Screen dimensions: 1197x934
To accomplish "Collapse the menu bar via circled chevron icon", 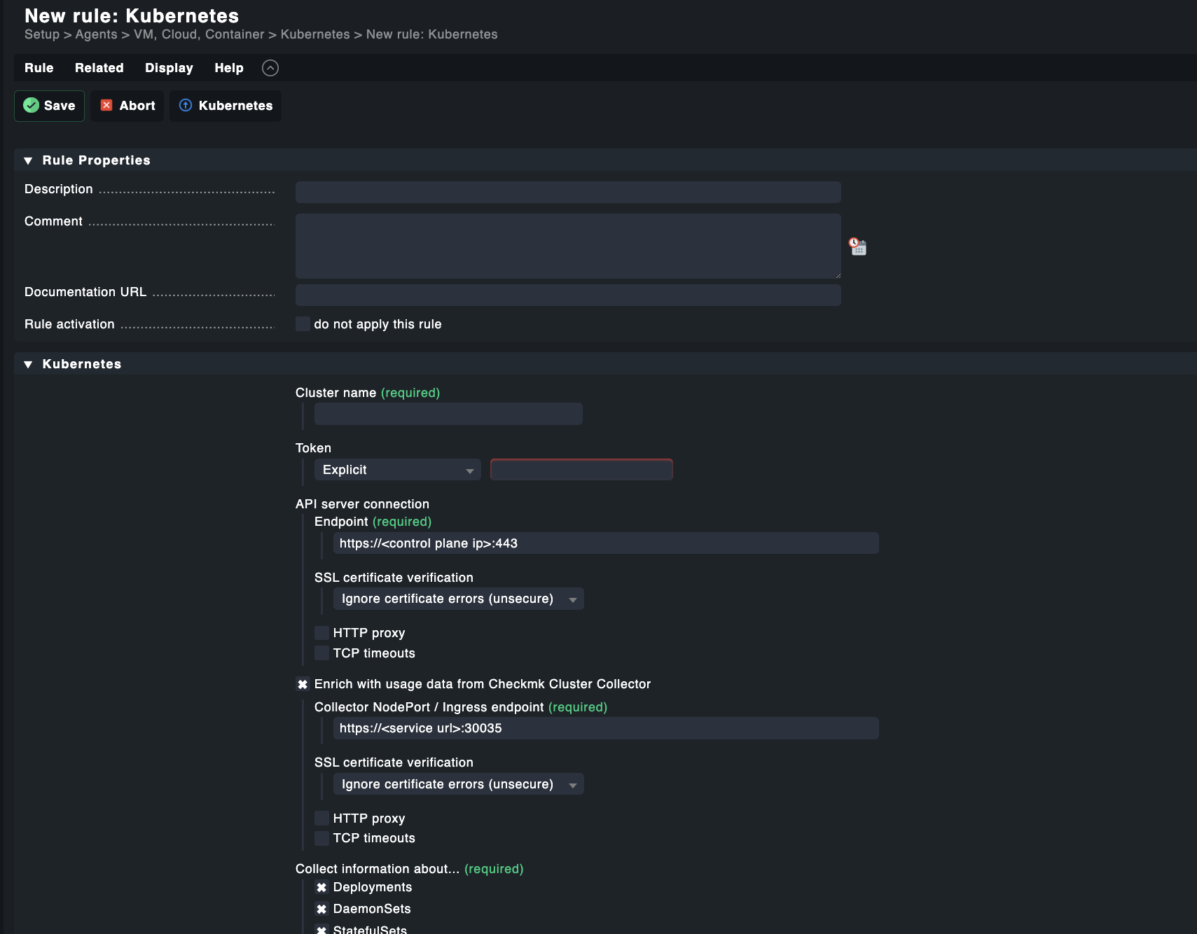I will coord(270,68).
